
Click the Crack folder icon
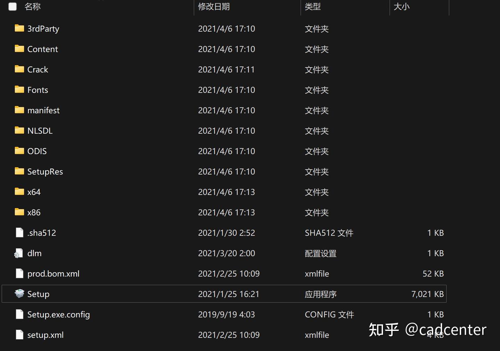tap(19, 69)
